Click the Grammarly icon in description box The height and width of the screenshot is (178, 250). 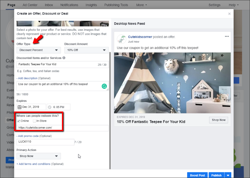point(104,86)
